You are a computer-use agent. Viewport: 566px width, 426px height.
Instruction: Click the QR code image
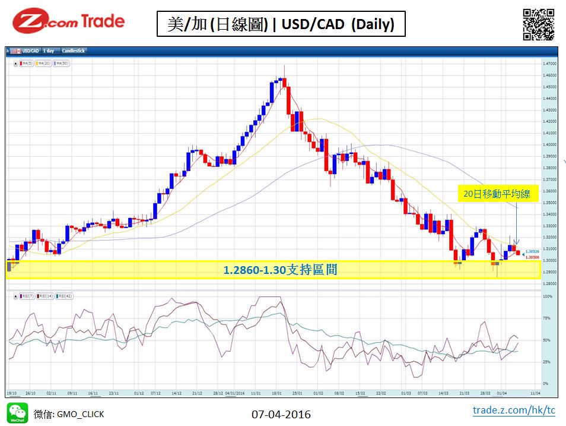539,24
